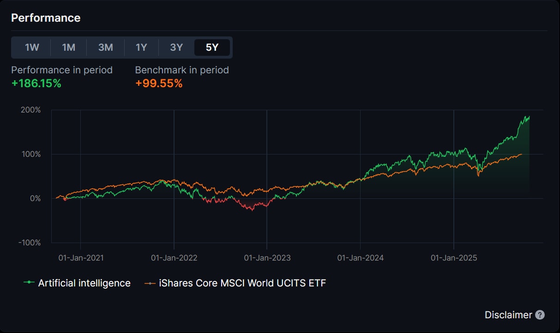Image resolution: width=560 pixels, height=333 pixels.
Task: Select the active 5Y tab
Action: pos(212,48)
